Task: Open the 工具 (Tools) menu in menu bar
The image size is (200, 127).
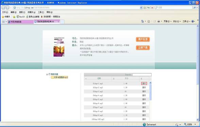Action: [41, 12]
